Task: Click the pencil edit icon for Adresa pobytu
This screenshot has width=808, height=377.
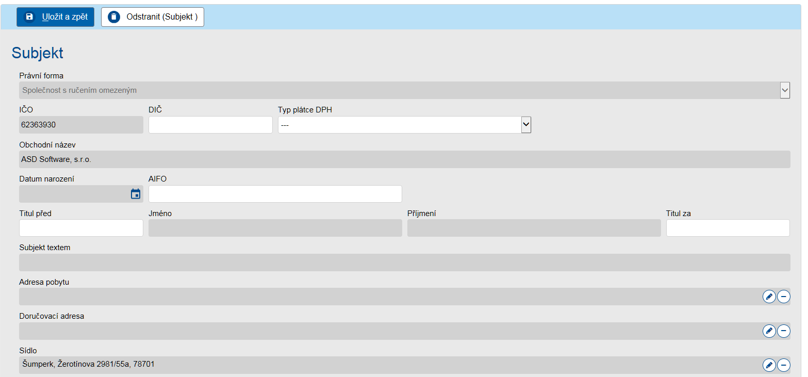Action: tap(769, 297)
